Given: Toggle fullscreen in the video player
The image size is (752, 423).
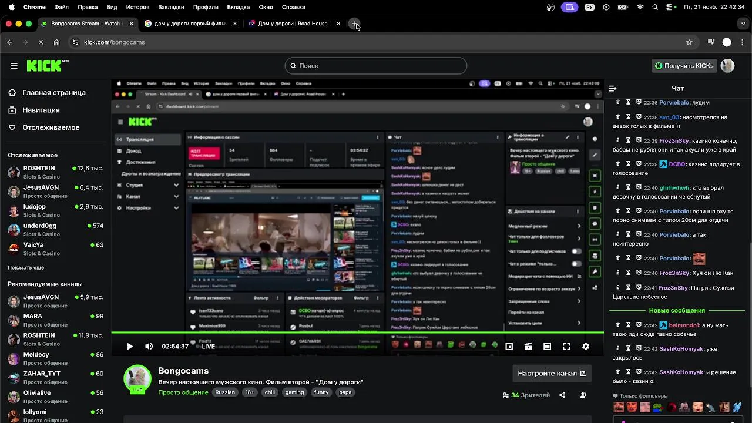Looking at the screenshot, I should (566, 347).
